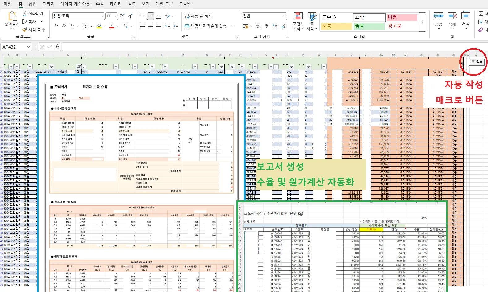
Task: Click the percent style icon
Action: [x=258, y=26]
